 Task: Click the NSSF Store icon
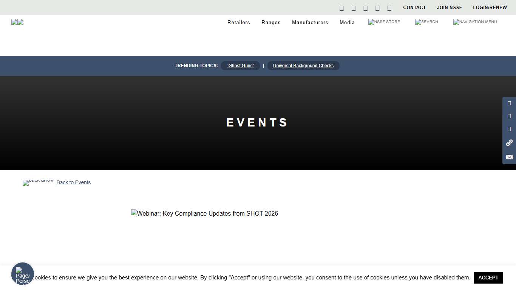click(384, 22)
